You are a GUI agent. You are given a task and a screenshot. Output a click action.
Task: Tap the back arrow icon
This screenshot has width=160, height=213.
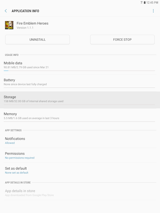(6, 11)
